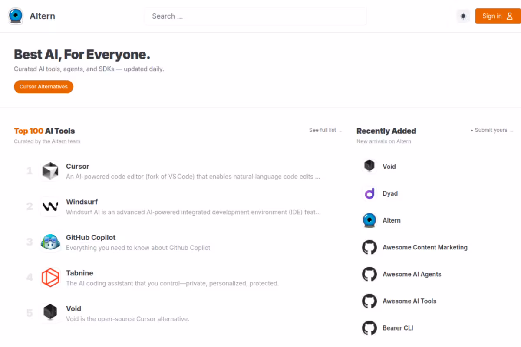Open the Tabnine logo icon
The width and height of the screenshot is (521, 347).
coord(50,278)
